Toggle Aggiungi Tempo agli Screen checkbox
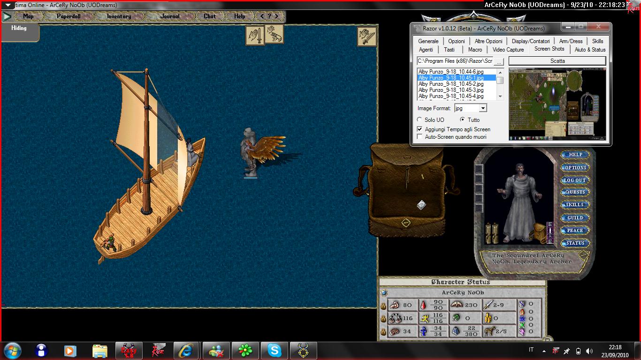Viewport: 641px width, 360px height. [x=420, y=129]
